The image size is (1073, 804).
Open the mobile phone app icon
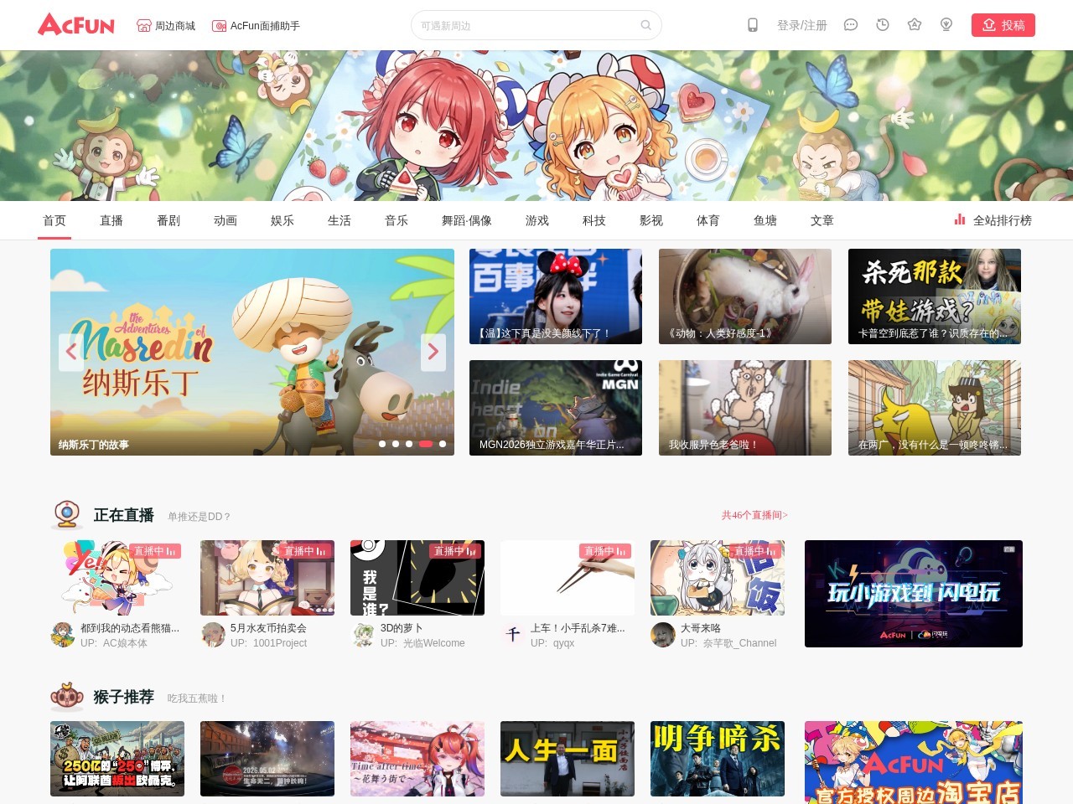(753, 25)
